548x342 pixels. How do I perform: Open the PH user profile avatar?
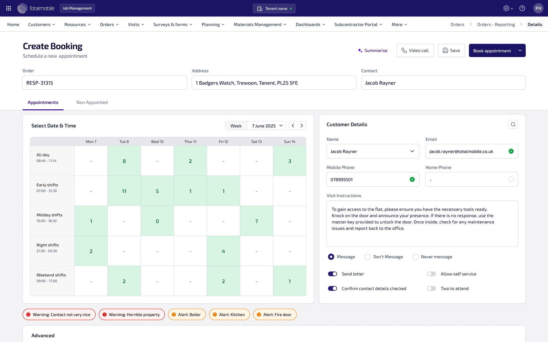pos(538,8)
